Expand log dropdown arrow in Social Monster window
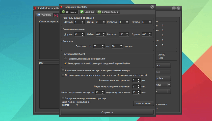 click(x=169, y=91)
